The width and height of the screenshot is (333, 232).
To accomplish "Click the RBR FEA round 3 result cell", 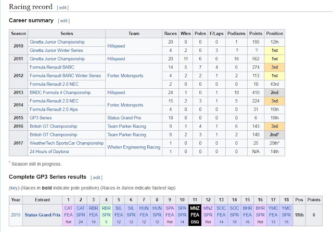I will point(94,215).
